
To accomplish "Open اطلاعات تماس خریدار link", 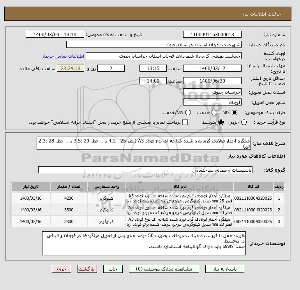I will tap(63, 56).
